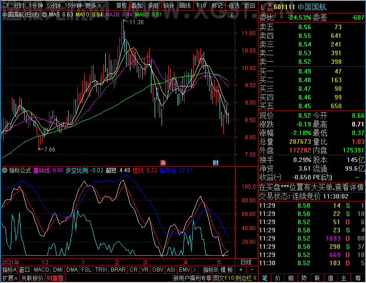Screen dimensions: 366x283
Task: Click the 涨 event marker
Action: point(163,163)
